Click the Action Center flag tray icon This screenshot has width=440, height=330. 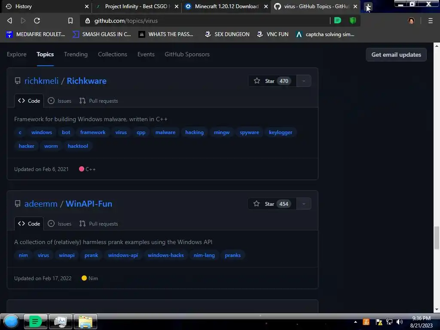tap(379, 322)
